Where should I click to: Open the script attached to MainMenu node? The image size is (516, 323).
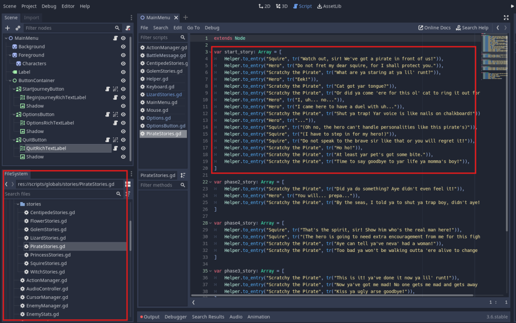pos(115,38)
